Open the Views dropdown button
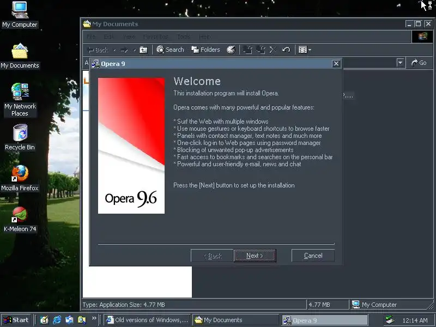Screen dimensions: 436x327 pyautogui.click(x=305, y=50)
